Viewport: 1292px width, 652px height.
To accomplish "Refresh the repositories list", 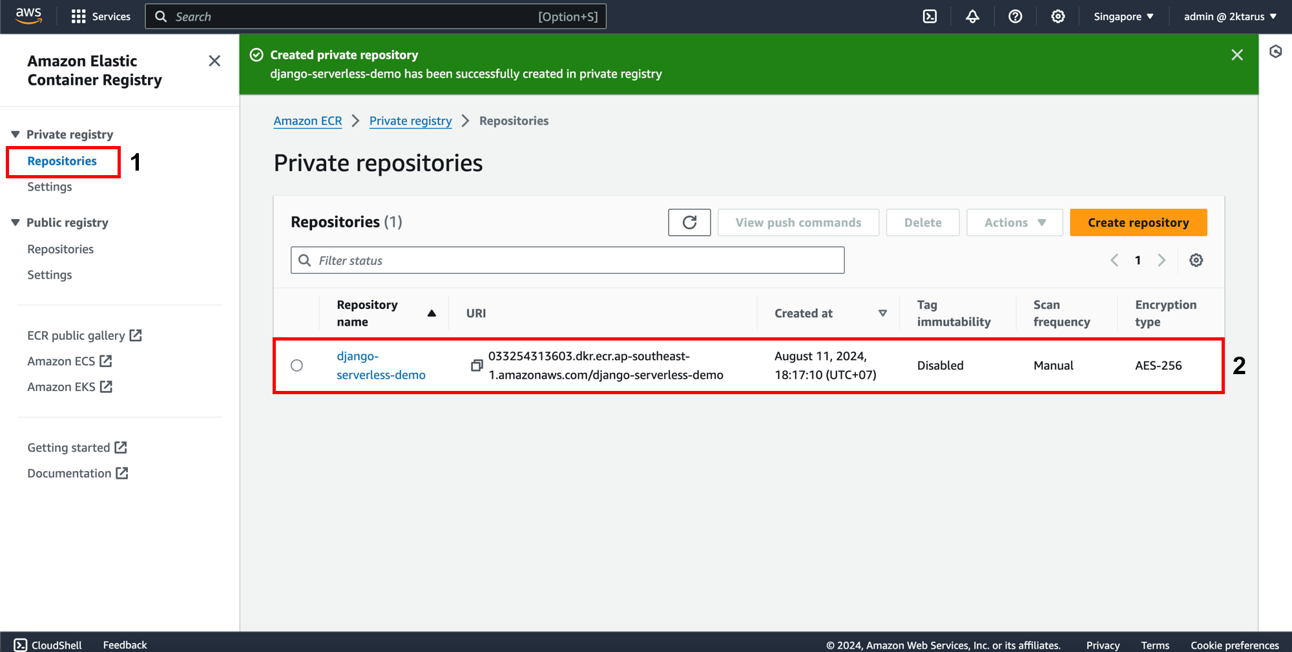I will [x=689, y=222].
